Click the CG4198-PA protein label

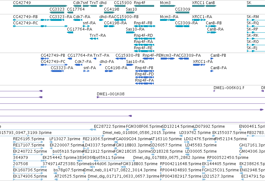click(116, 68)
